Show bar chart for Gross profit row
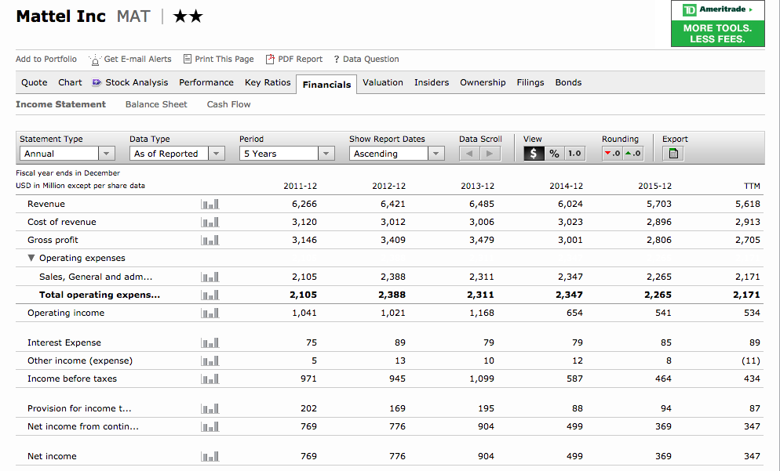Screen dimensions: 780x471 210,240
